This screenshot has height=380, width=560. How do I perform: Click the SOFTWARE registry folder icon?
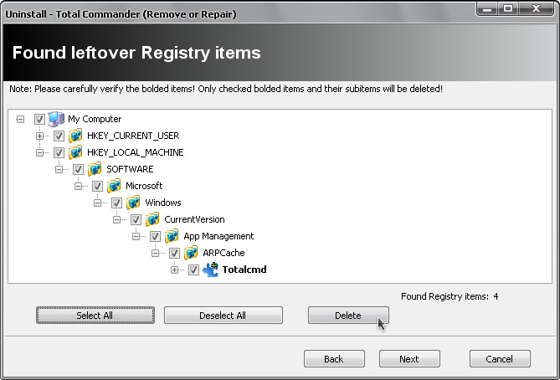coord(95,169)
